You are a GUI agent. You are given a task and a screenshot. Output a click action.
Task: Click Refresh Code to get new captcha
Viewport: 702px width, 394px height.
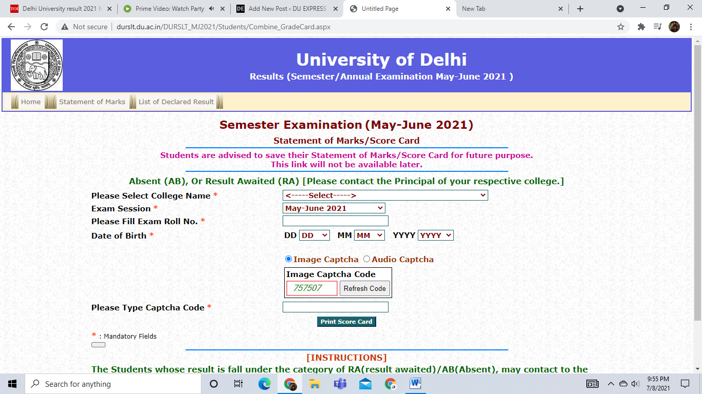[364, 288]
